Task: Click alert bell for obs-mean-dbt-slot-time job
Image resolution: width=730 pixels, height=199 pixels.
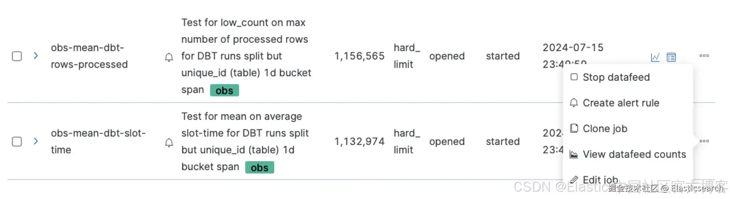Action: click(x=169, y=143)
